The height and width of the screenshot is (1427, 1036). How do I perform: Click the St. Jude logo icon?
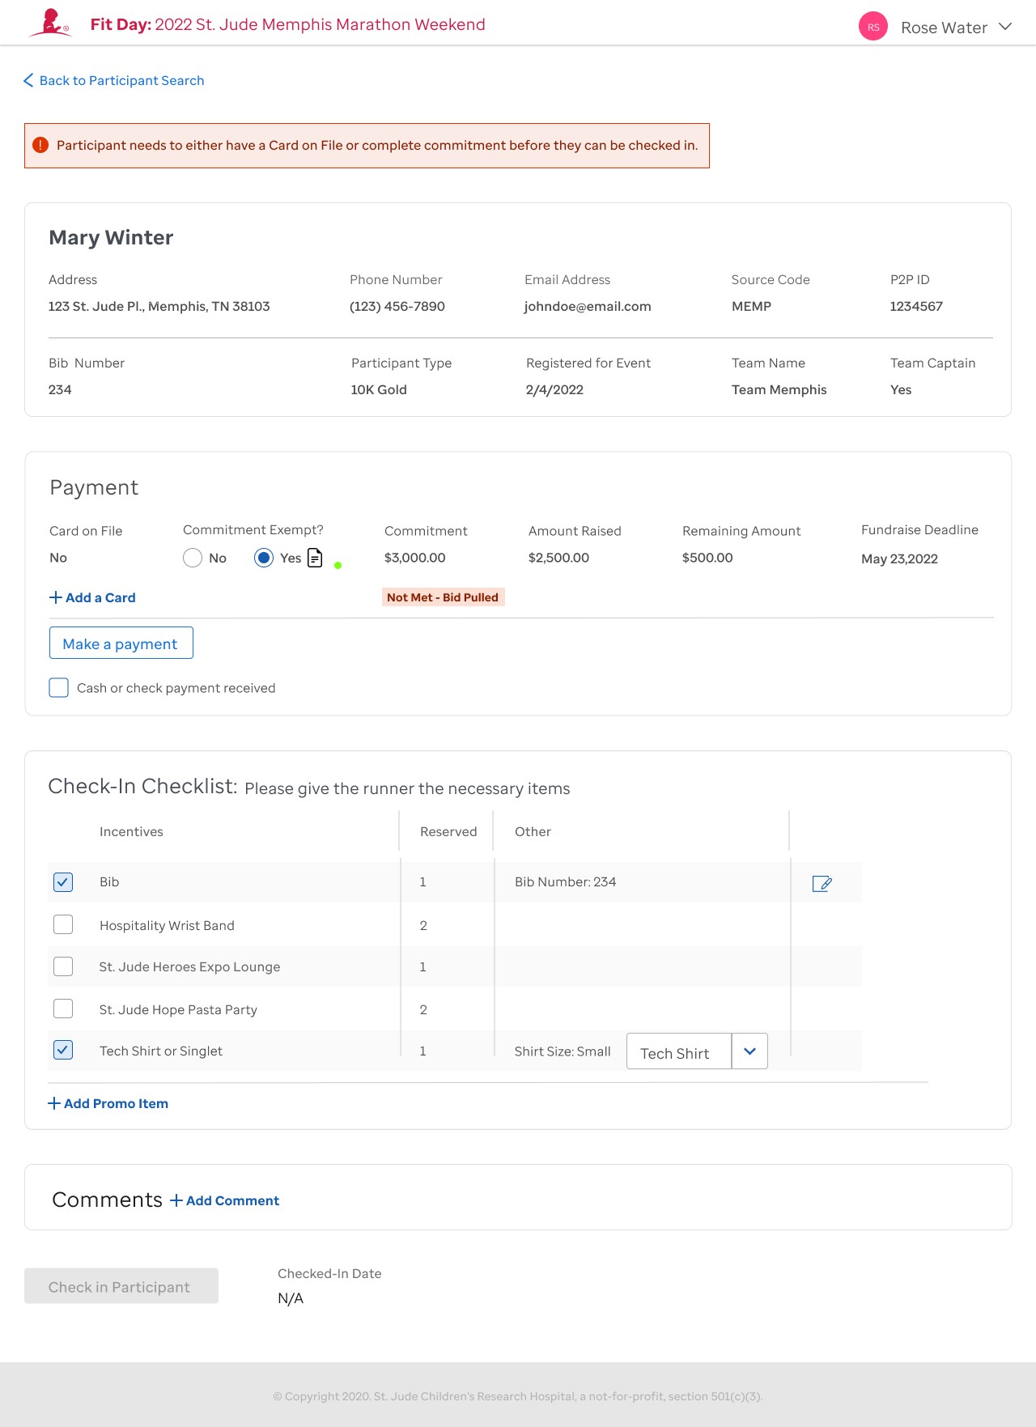[x=50, y=23]
